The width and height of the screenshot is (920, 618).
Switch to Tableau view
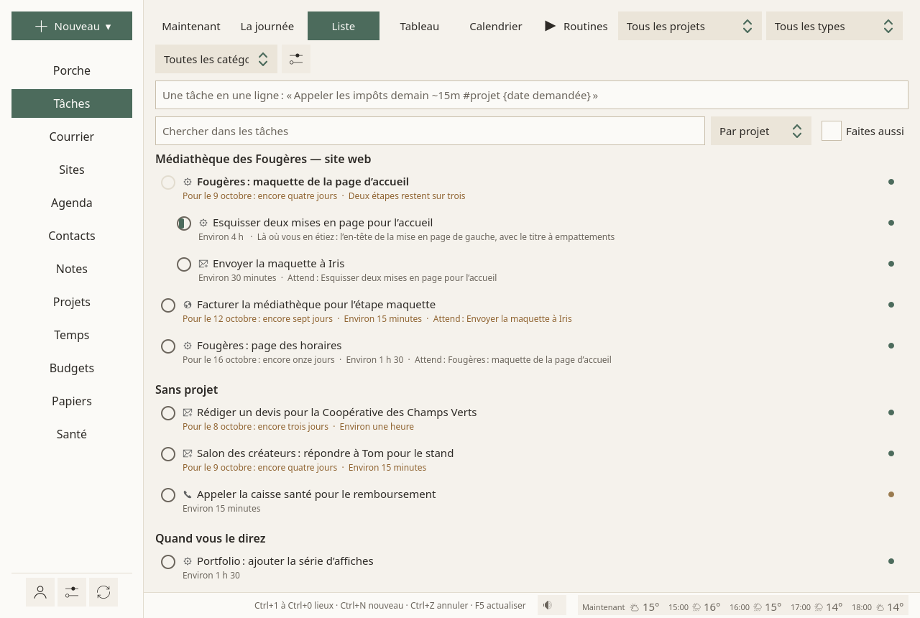(x=420, y=26)
